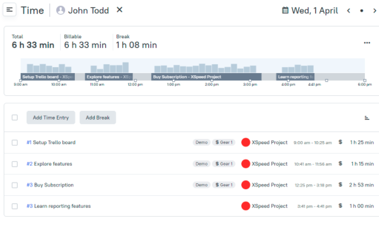379x226 pixels.
Task: Open the calendar date picker icon
Action: tap(285, 10)
